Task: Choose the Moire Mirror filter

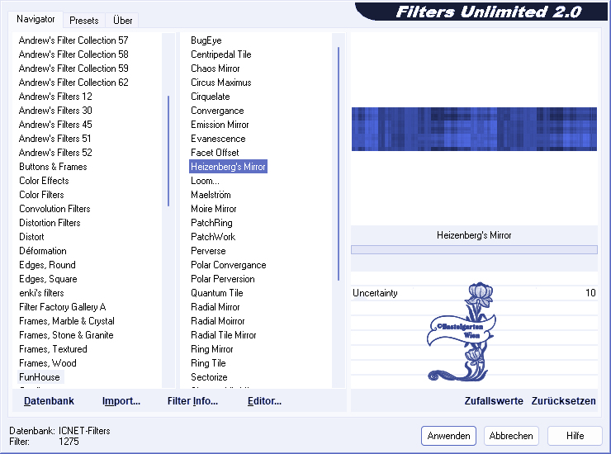Action: [x=214, y=209]
